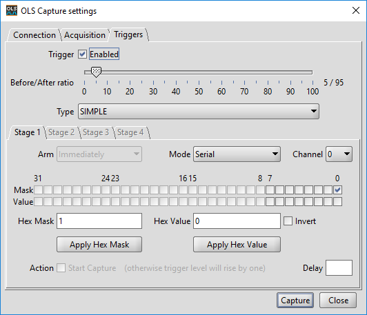Uncheck the Trigger Enabled checkbox
Viewport: 367px width, 315px height.
(82, 54)
